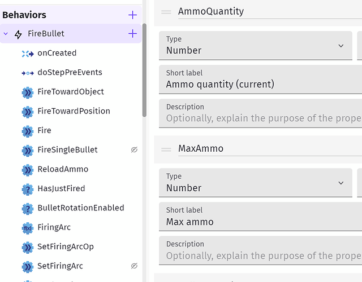Click the MaxAmmo property name field
The image size is (362, 282).
[x=266, y=149]
